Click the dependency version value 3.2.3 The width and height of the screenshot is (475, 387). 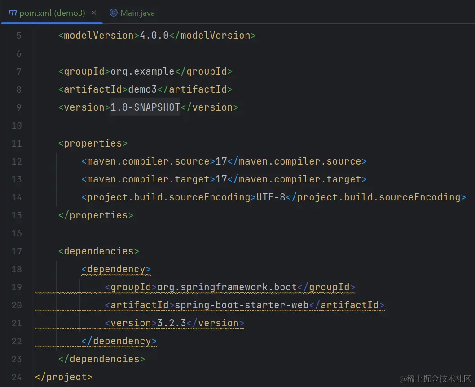tap(172, 323)
